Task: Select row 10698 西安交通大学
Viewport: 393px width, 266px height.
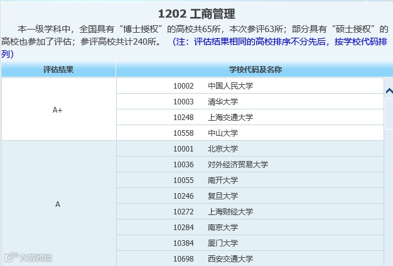Action: [250, 258]
